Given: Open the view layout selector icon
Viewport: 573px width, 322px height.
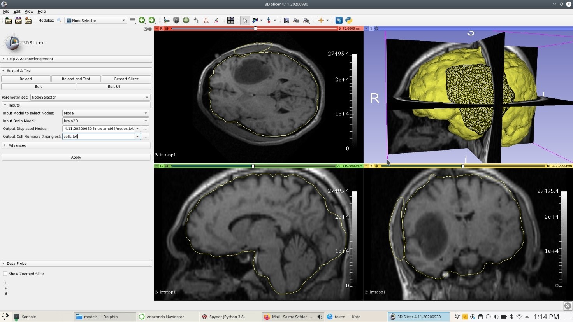Looking at the screenshot, I should [x=230, y=20].
